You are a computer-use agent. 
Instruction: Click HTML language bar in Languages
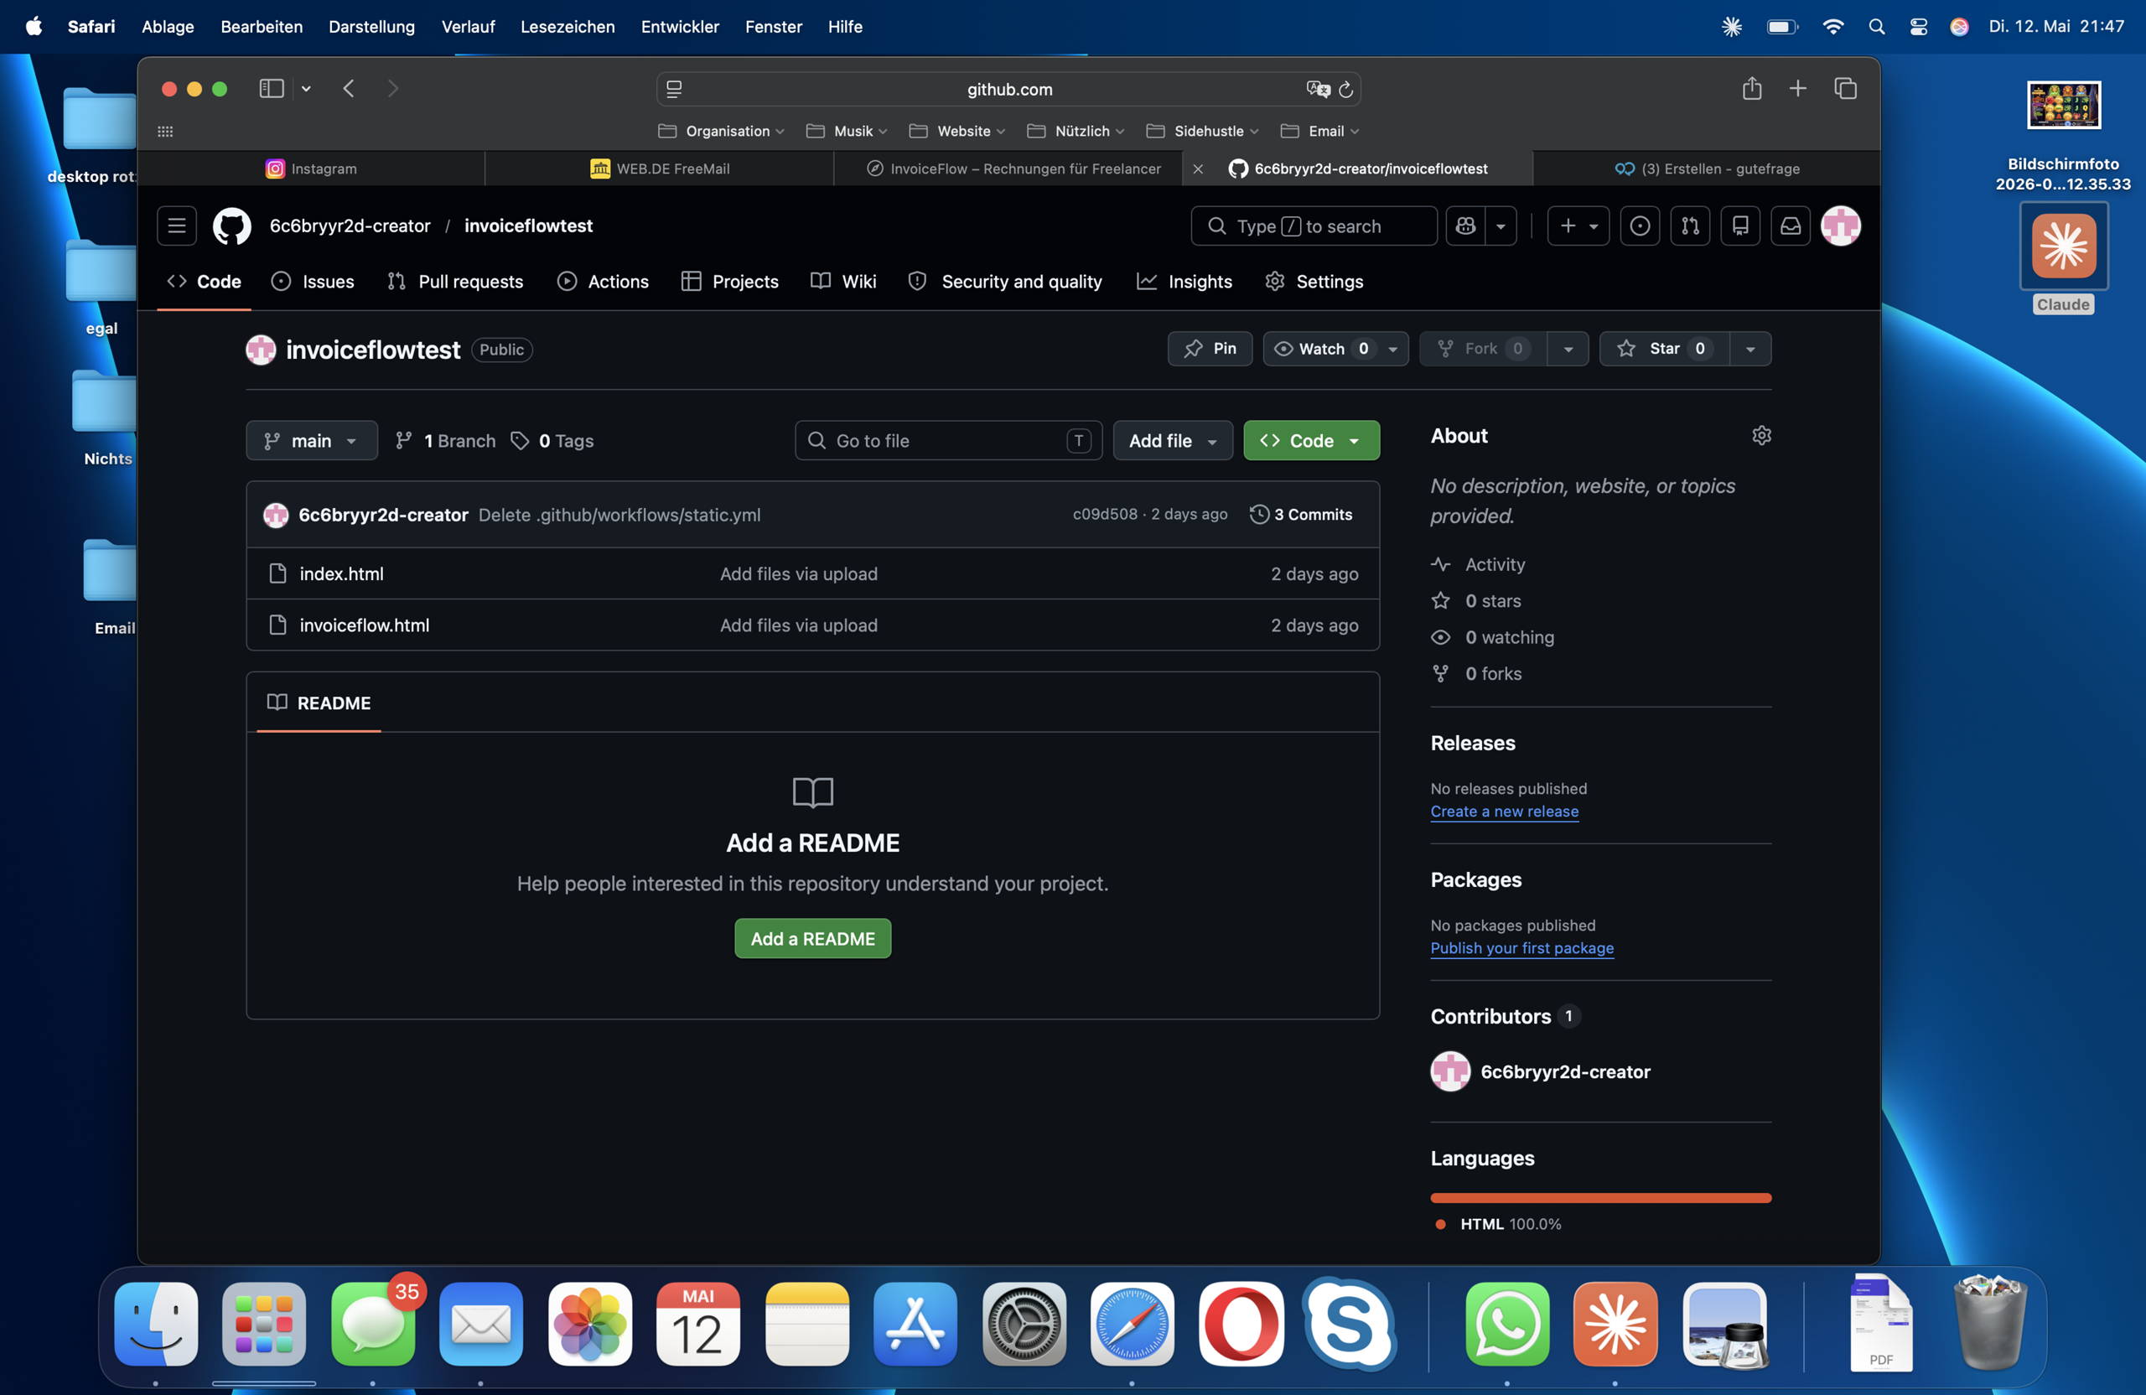(x=1600, y=1197)
